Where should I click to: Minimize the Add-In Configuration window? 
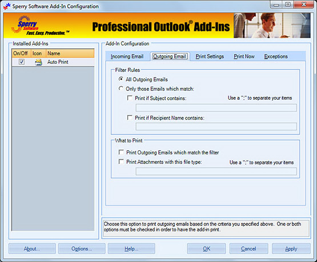coord(276,5)
